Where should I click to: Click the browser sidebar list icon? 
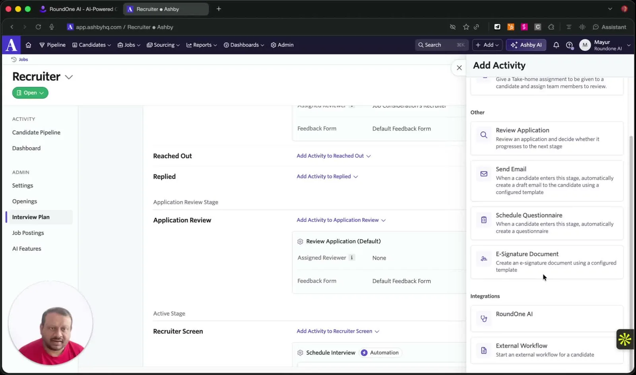(x=569, y=27)
